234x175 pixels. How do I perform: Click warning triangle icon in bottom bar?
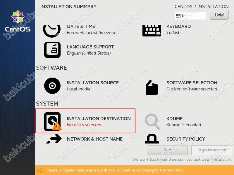click(40, 170)
